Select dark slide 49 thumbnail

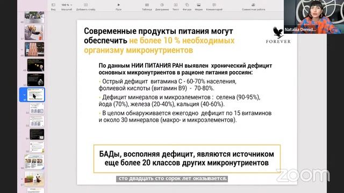coord(36,65)
